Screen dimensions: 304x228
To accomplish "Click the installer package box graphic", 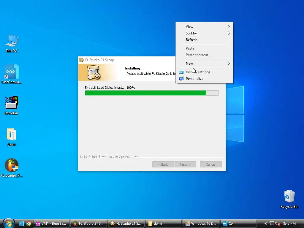I will pyautogui.click(x=94, y=72).
